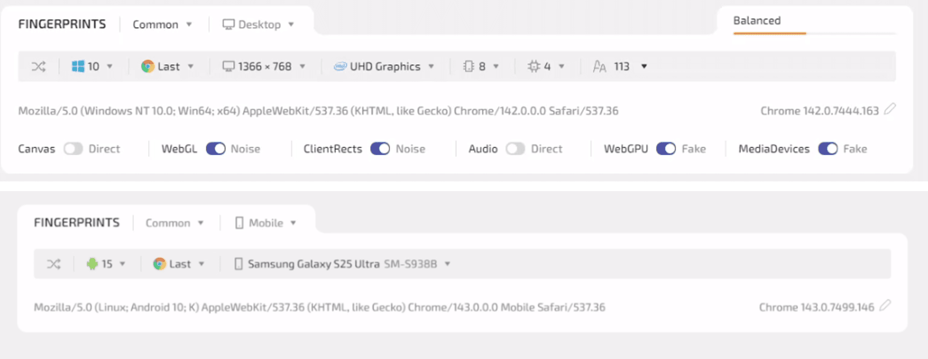
Task: Click CPU cores icon beside 4
Action: 534,66
